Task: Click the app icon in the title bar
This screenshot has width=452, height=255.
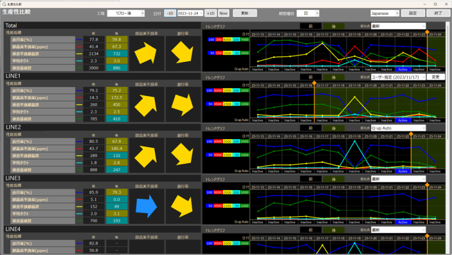Action: [x=4, y=4]
